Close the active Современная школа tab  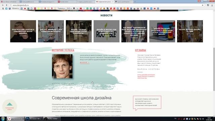(113, 2)
